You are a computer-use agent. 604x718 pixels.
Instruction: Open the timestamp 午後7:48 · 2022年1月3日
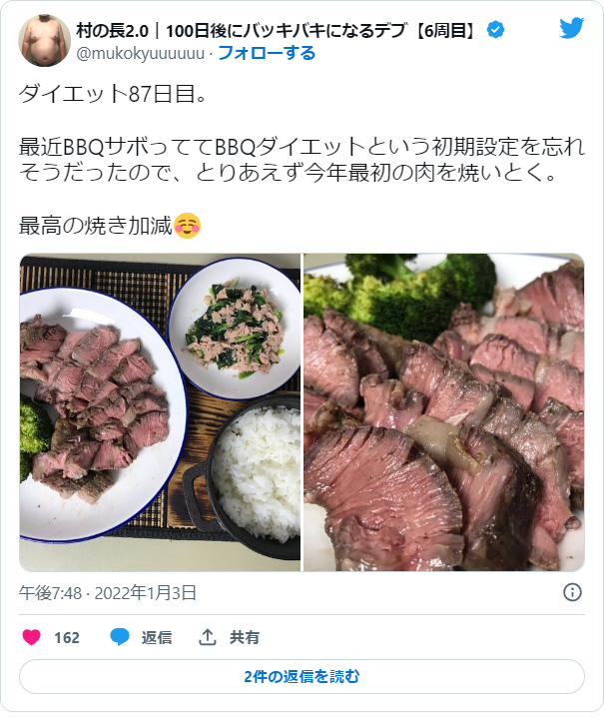click(108, 592)
